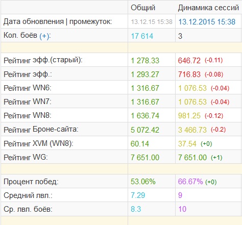
Task: Click session average level 9
Action: [x=180, y=195]
